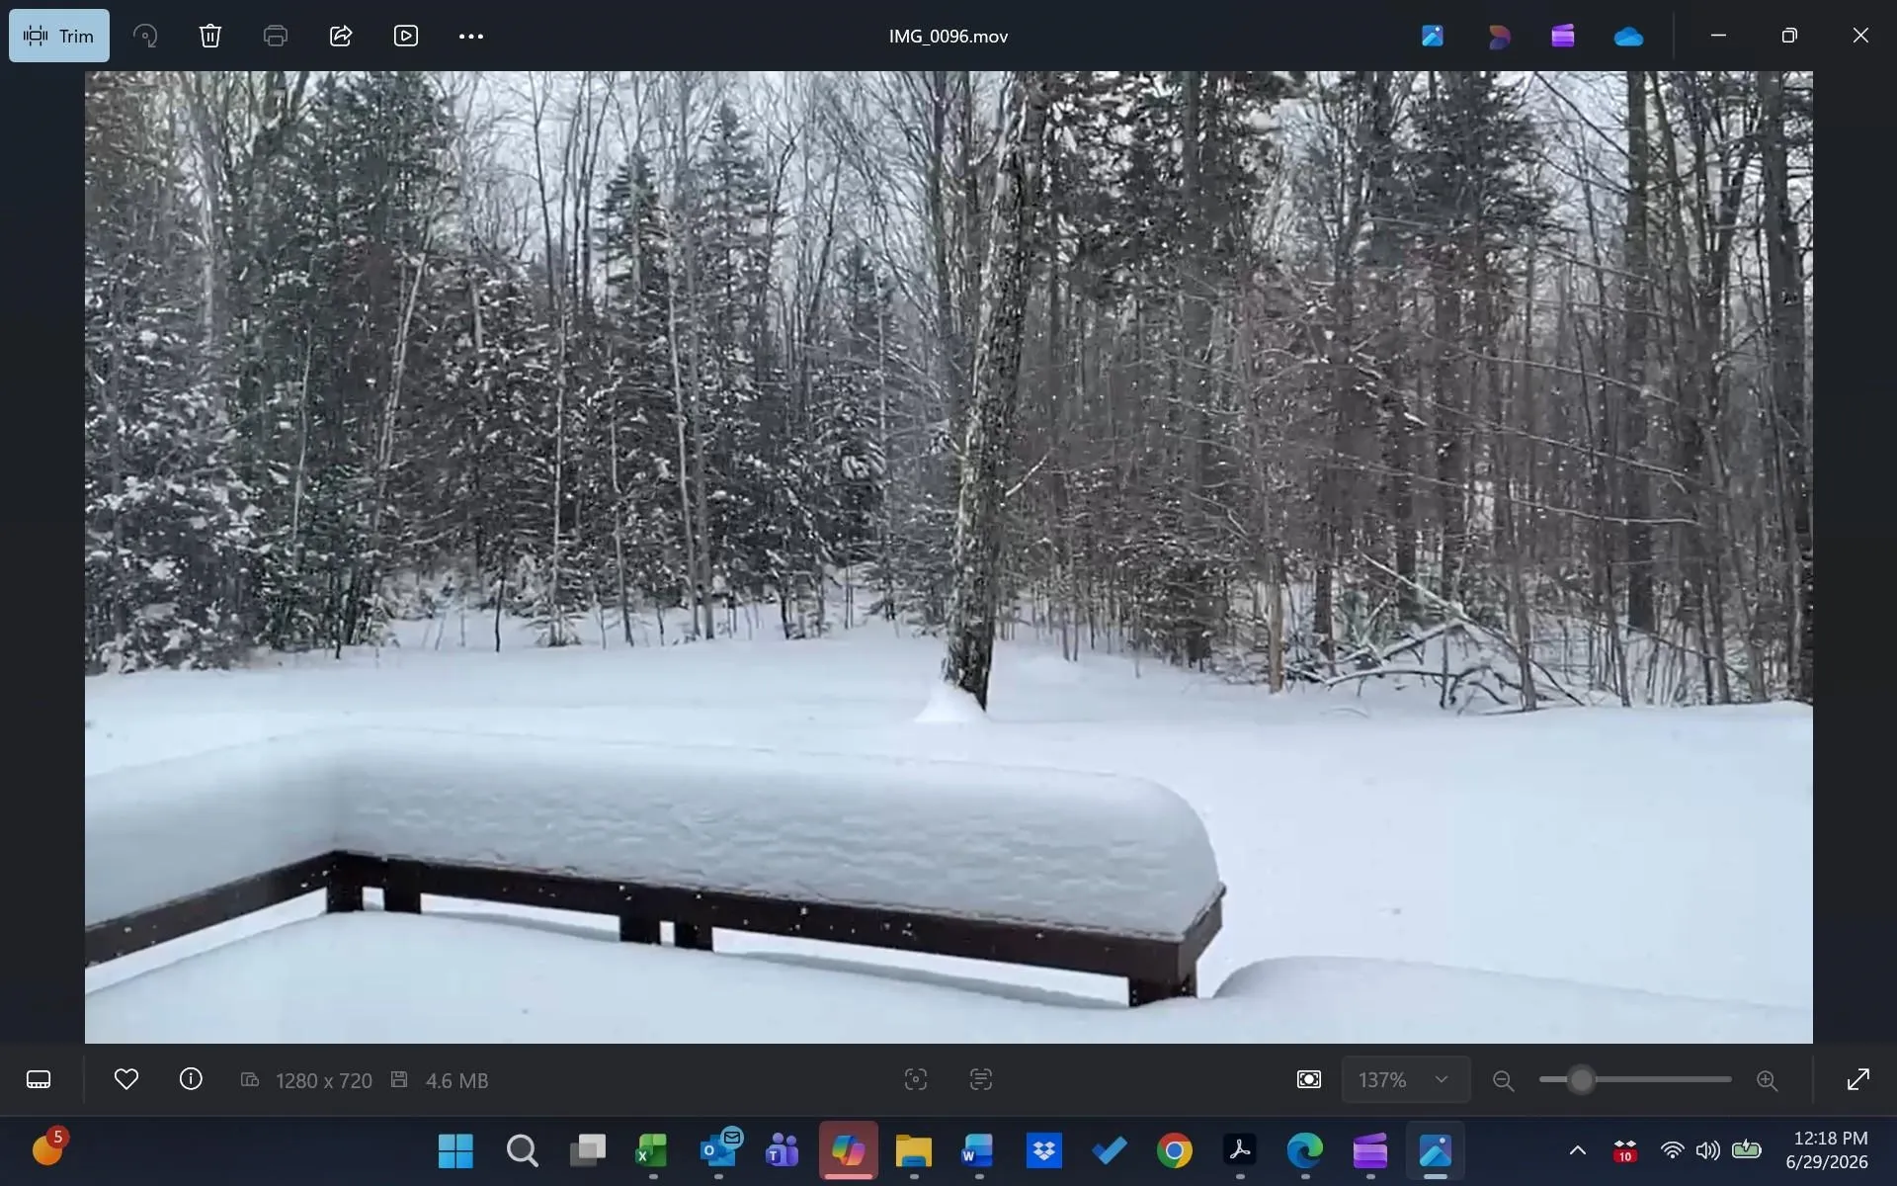Viewport: 1897px width, 1186px height.
Task: Click the Trim button
Action: point(59,36)
